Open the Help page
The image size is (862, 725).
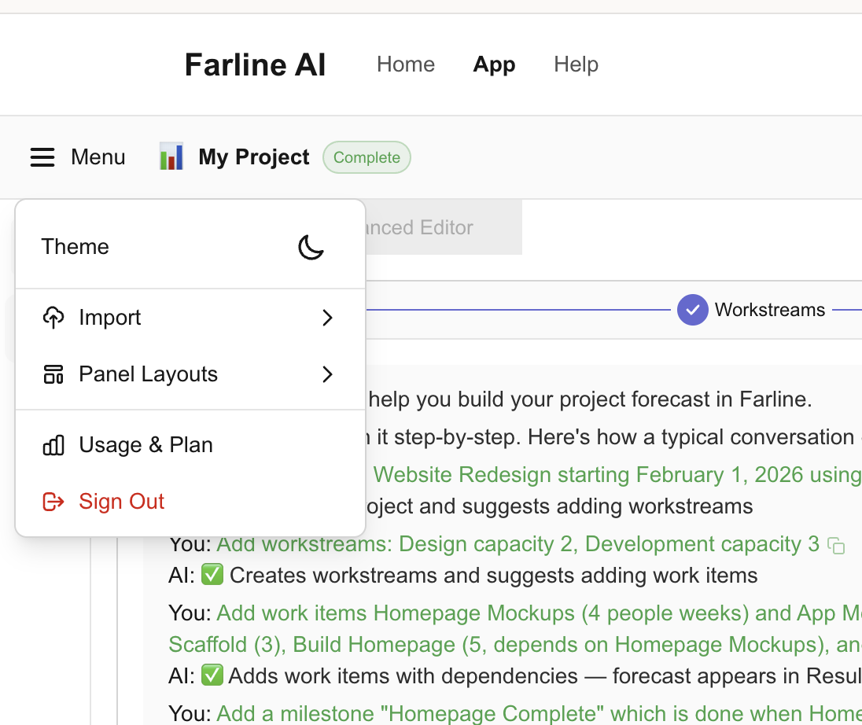tap(576, 64)
